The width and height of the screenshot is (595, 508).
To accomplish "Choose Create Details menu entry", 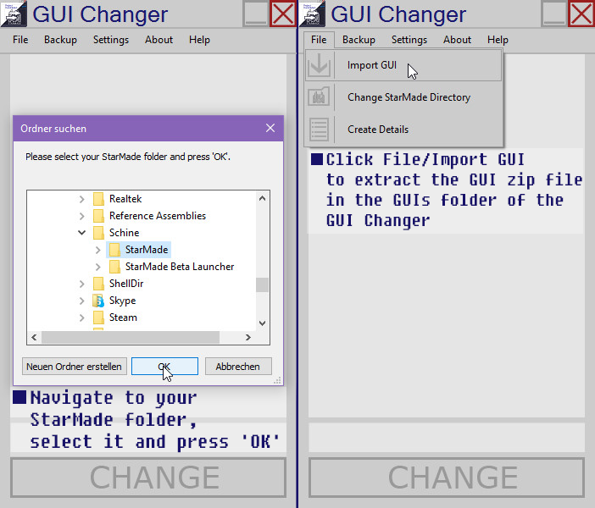I will coord(403,130).
